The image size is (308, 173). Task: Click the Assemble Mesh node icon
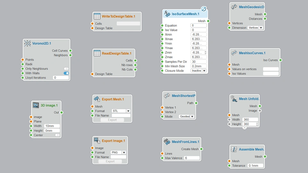[234, 149]
